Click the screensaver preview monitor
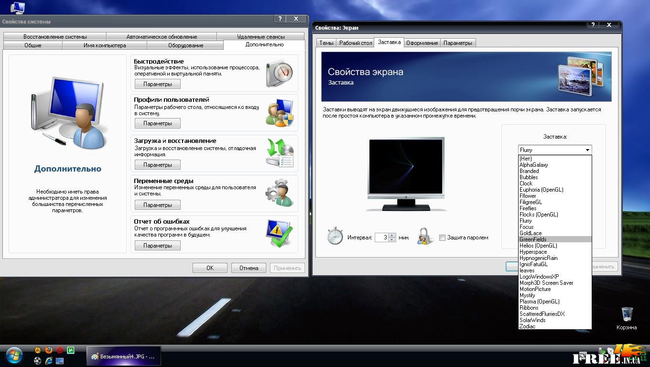Viewport: 650px width, 367px height. pos(406,174)
